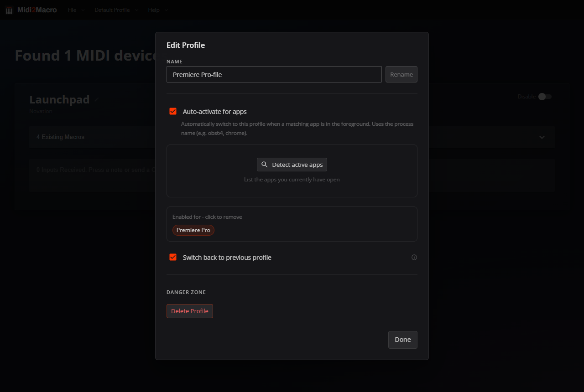Uncheck Switch back to previous profile
Viewport: 584px width, 392px height.
pyautogui.click(x=173, y=257)
